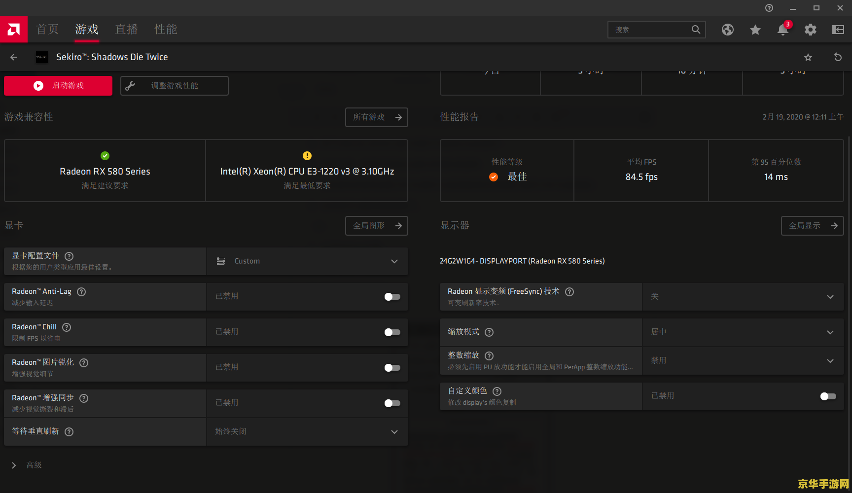Viewport: 852px width, 493px height.
Task: Click the 24G2W1G4- DISPLAYPORT monitor label
Action: point(522,261)
